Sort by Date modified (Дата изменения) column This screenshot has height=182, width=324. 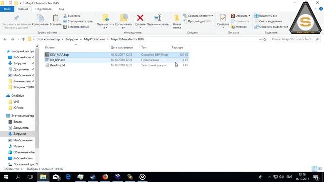[122, 47]
